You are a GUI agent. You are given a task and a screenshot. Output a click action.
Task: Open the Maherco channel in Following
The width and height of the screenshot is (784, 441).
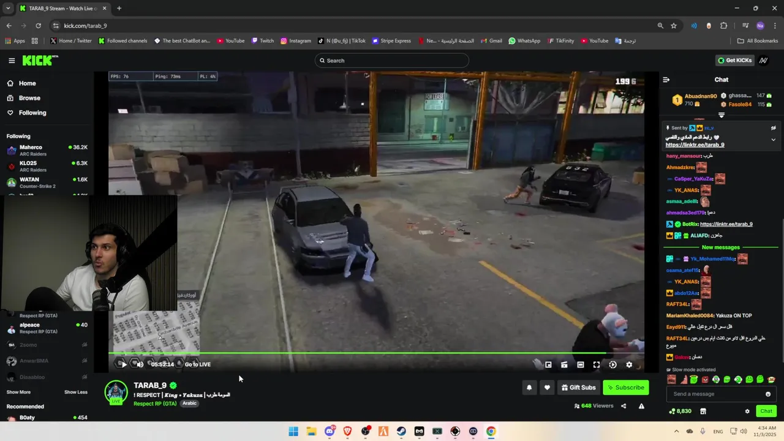47,150
